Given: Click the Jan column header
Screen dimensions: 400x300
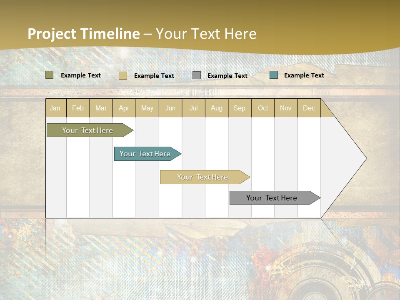Looking at the screenshot, I should pyautogui.click(x=55, y=108).
